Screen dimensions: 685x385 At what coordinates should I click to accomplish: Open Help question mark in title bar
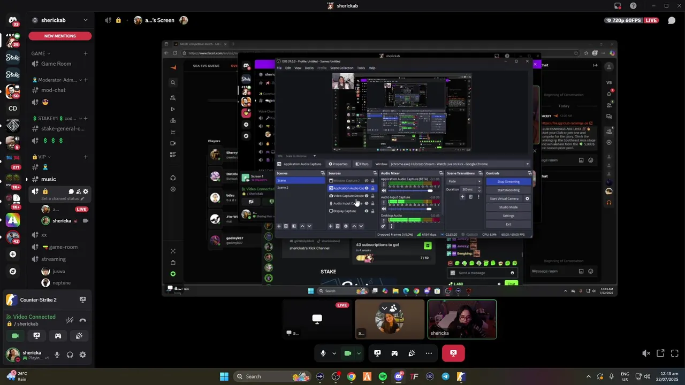tap(633, 6)
